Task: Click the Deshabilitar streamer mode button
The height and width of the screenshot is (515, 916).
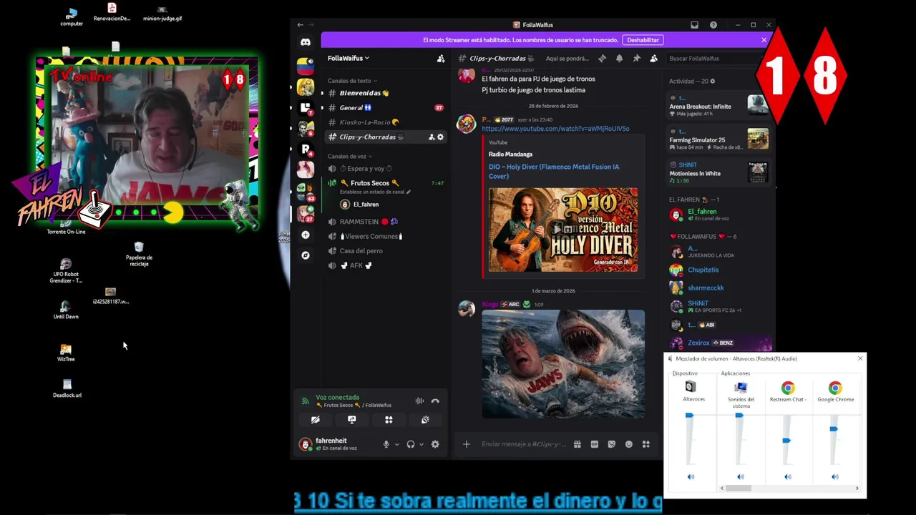Action: (x=643, y=40)
